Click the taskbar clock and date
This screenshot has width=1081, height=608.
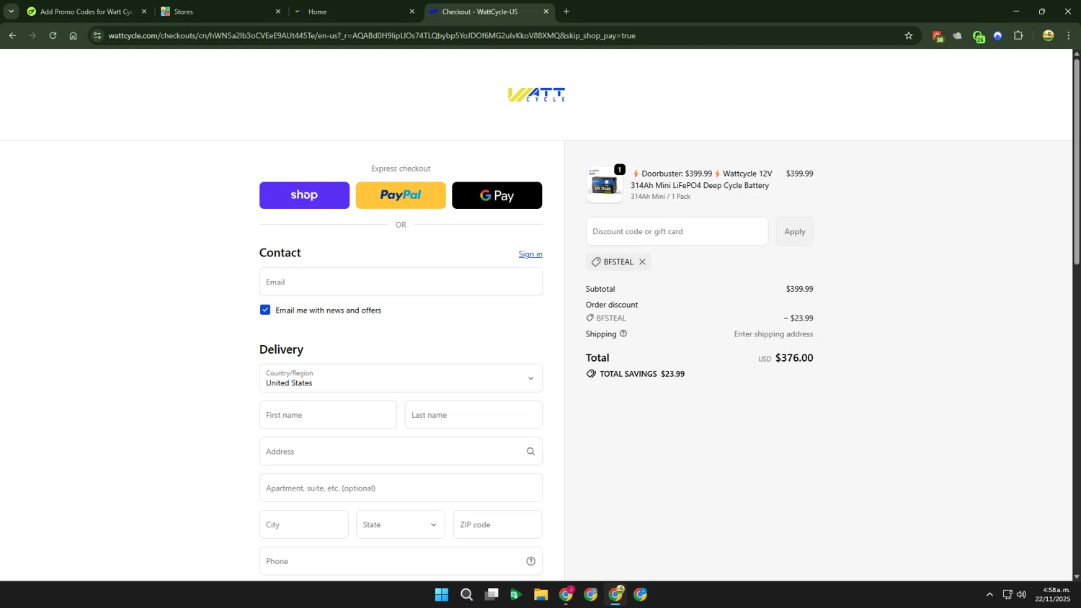tap(1052, 594)
